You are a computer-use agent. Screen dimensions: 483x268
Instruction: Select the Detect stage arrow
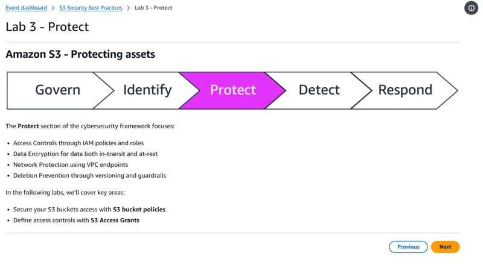pyautogui.click(x=319, y=90)
